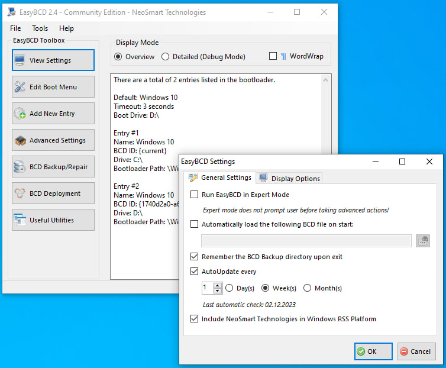Click 'Last automatic check: 02.12.2023' text
This screenshot has width=446, height=368.
coord(249,305)
